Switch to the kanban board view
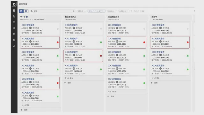The width and height of the screenshot is (204, 115). (21, 11)
